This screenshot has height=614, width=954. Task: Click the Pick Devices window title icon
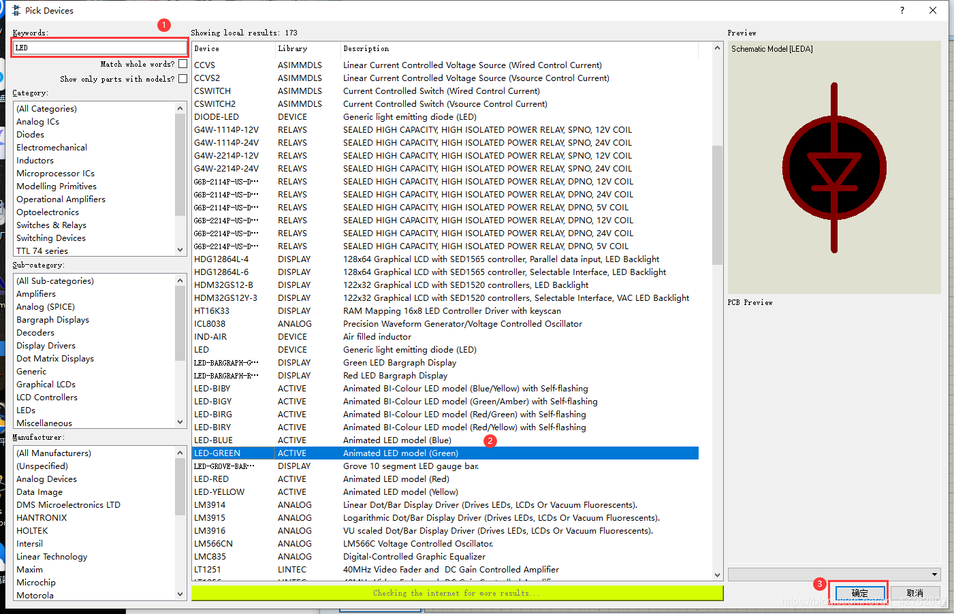point(16,10)
